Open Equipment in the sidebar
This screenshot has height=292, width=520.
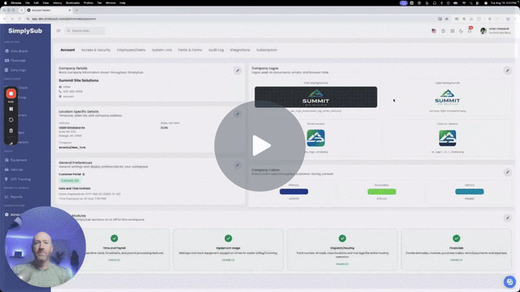coord(15,160)
